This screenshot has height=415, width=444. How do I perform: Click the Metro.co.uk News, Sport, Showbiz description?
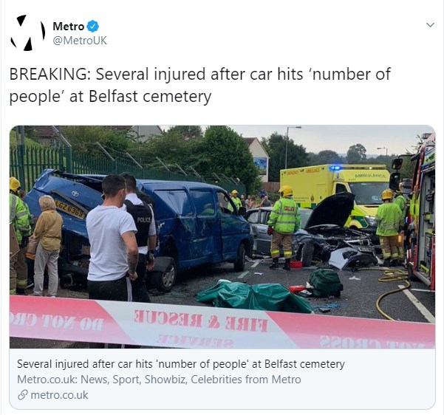point(159,380)
